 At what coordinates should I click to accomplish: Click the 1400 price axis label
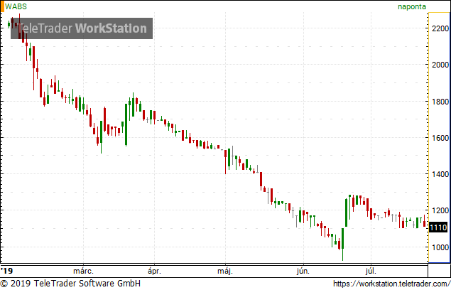[x=440, y=174]
